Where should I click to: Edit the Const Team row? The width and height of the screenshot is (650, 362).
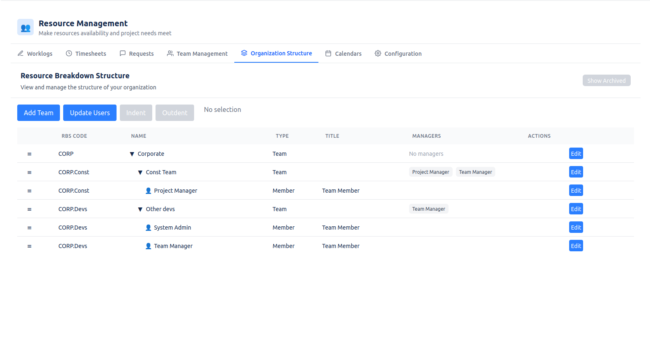(x=576, y=172)
